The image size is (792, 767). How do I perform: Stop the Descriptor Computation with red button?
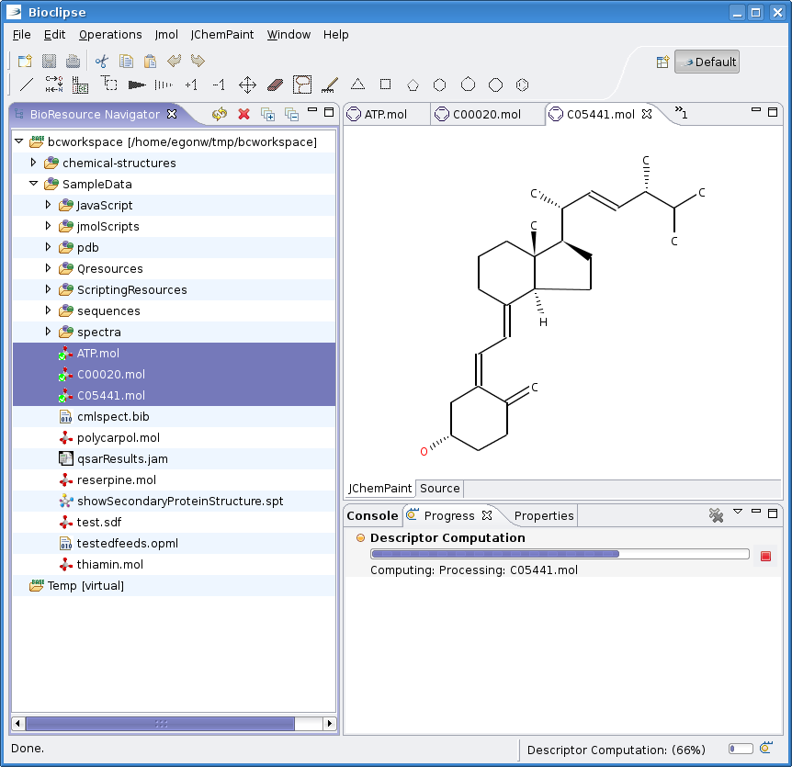pyautogui.click(x=765, y=556)
